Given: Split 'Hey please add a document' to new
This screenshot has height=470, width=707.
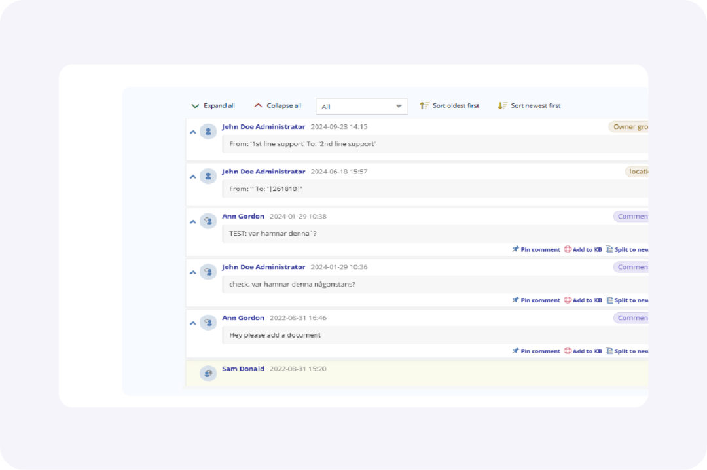Looking at the screenshot, I should click(x=627, y=351).
